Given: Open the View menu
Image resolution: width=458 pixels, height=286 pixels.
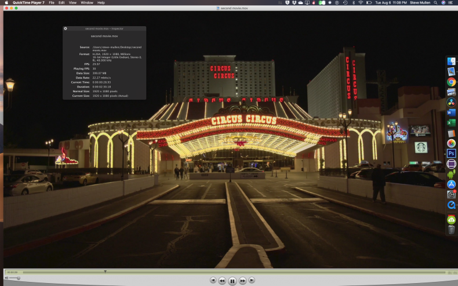Looking at the screenshot, I should [72, 3].
